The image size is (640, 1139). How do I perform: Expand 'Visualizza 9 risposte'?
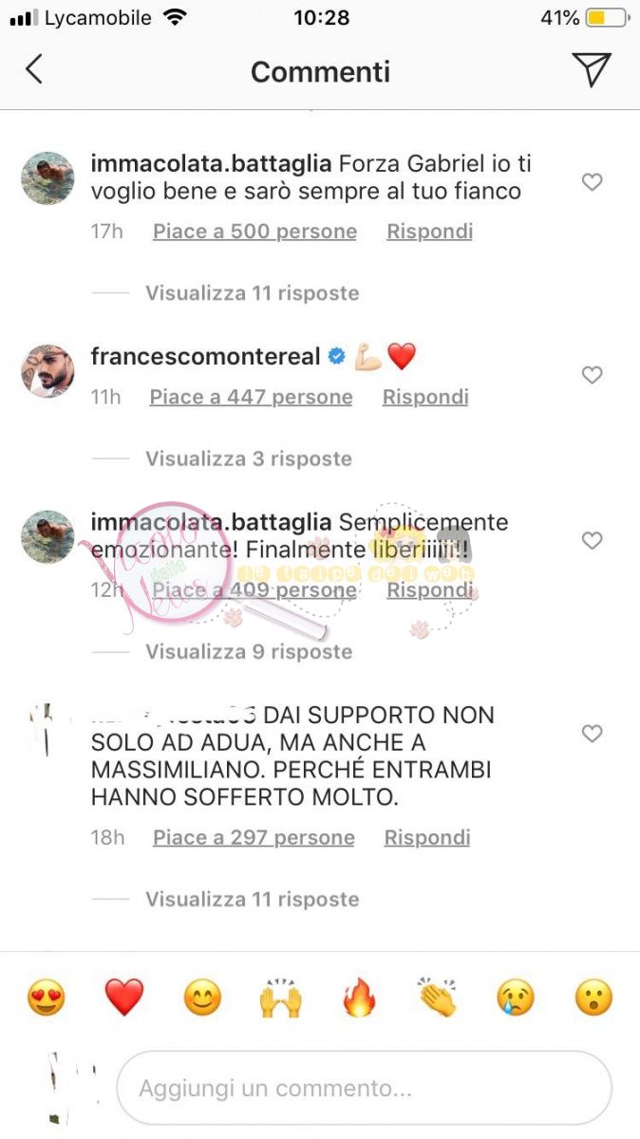click(249, 651)
